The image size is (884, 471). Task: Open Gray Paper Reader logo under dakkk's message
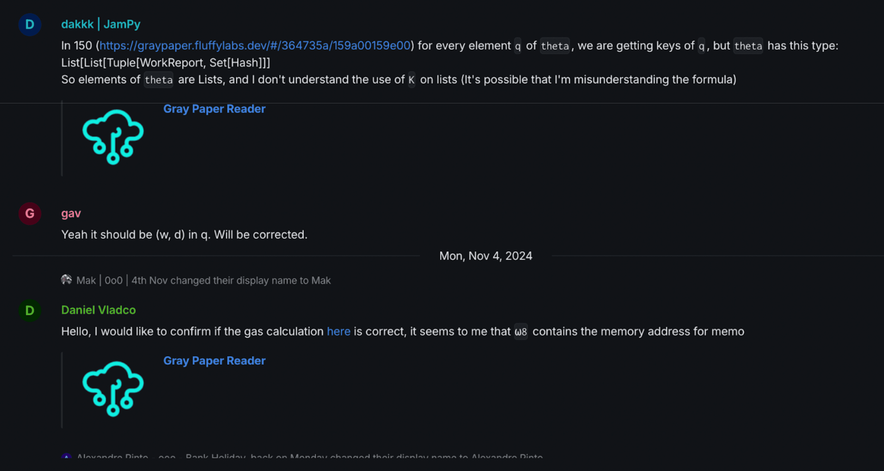coord(113,137)
